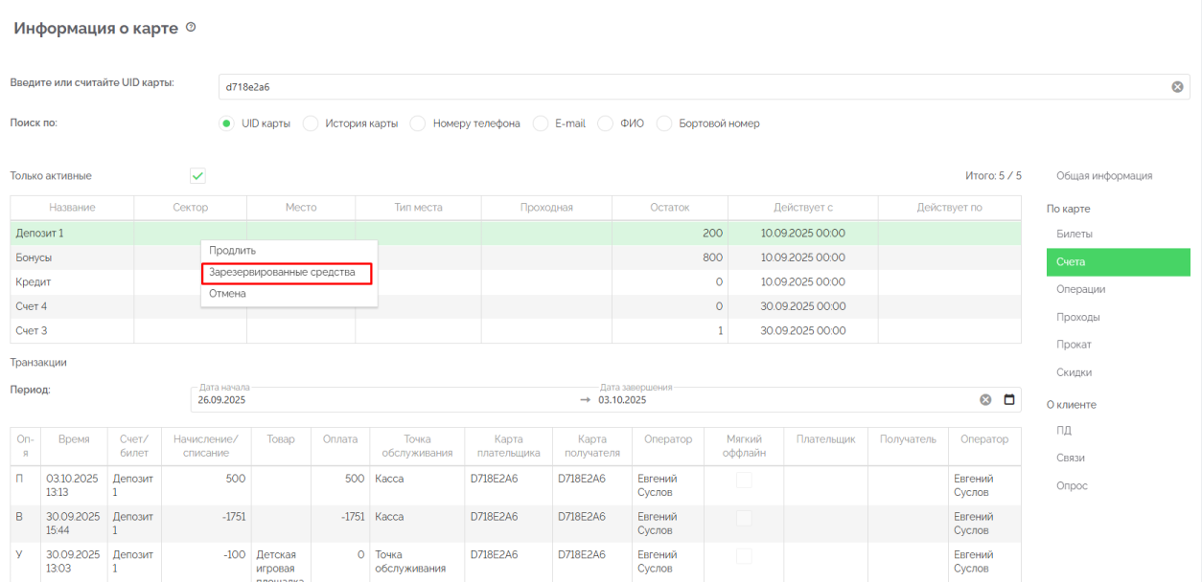Clear the transaction period dates
The height and width of the screenshot is (582, 1202).
pos(985,400)
